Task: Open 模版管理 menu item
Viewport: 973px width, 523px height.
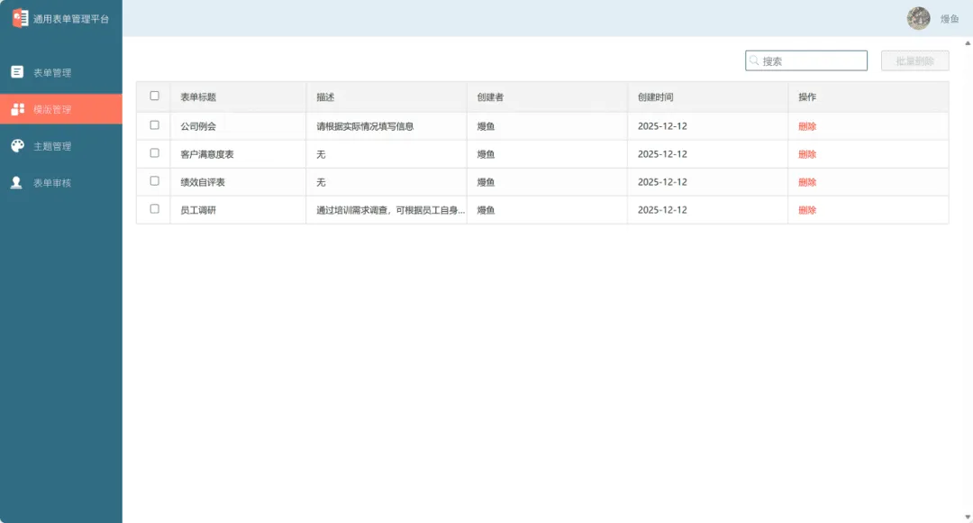Action: [x=61, y=109]
